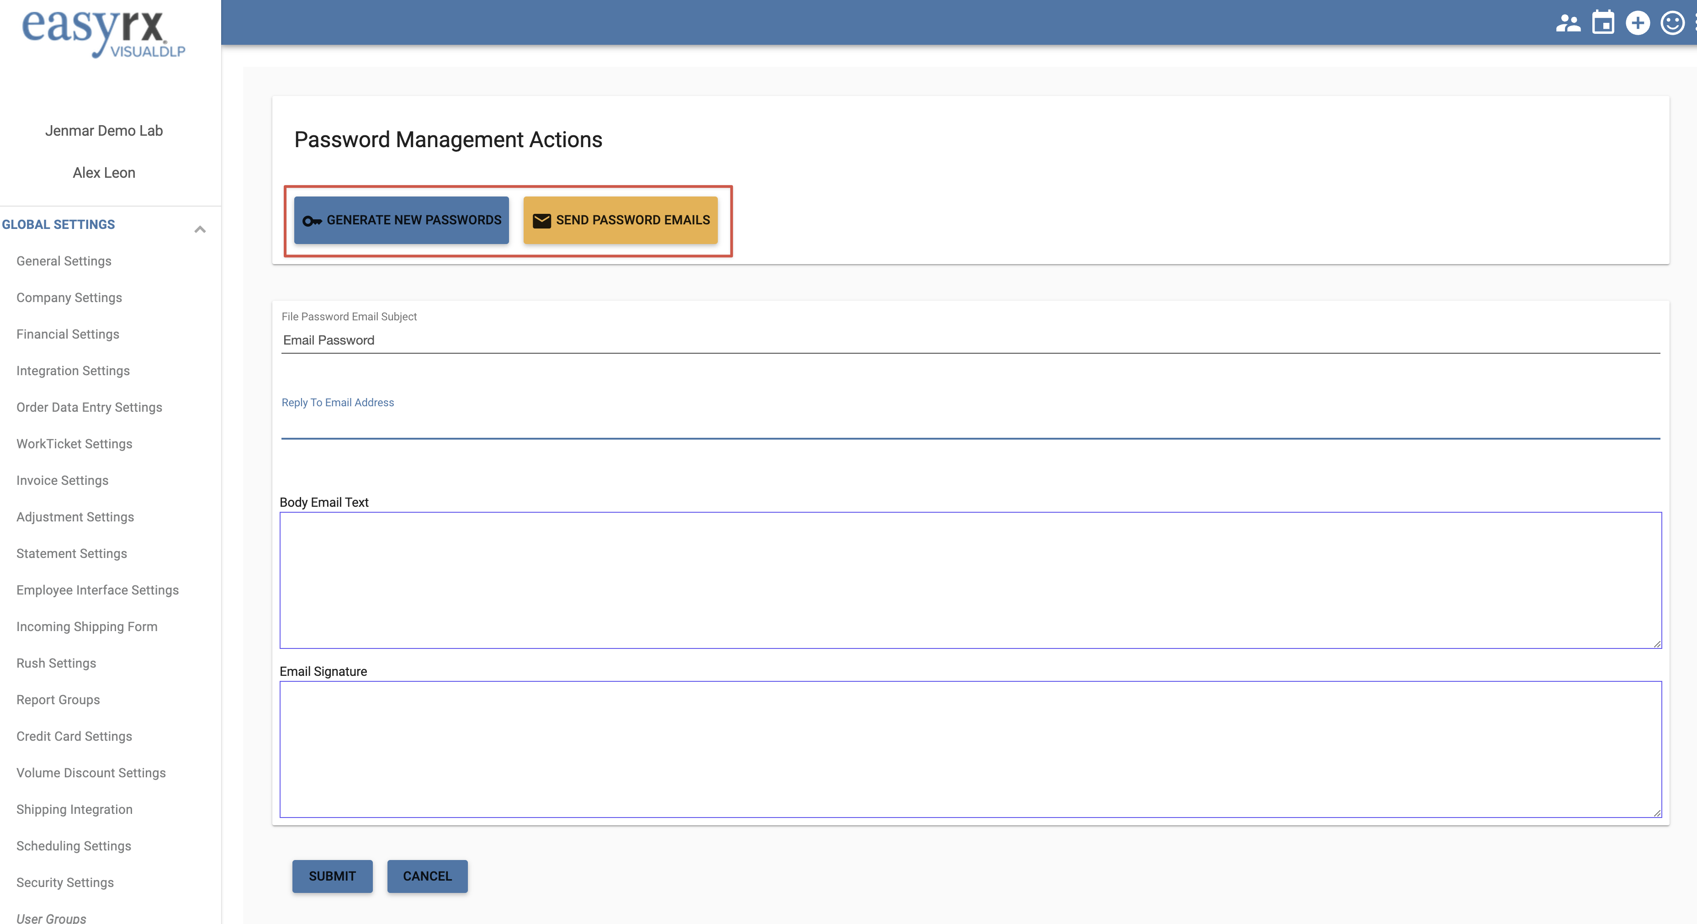This screenshot has width=1697, height=924.
Task: Click into the Email Signature text area
Action: click(x=970, y=749)
